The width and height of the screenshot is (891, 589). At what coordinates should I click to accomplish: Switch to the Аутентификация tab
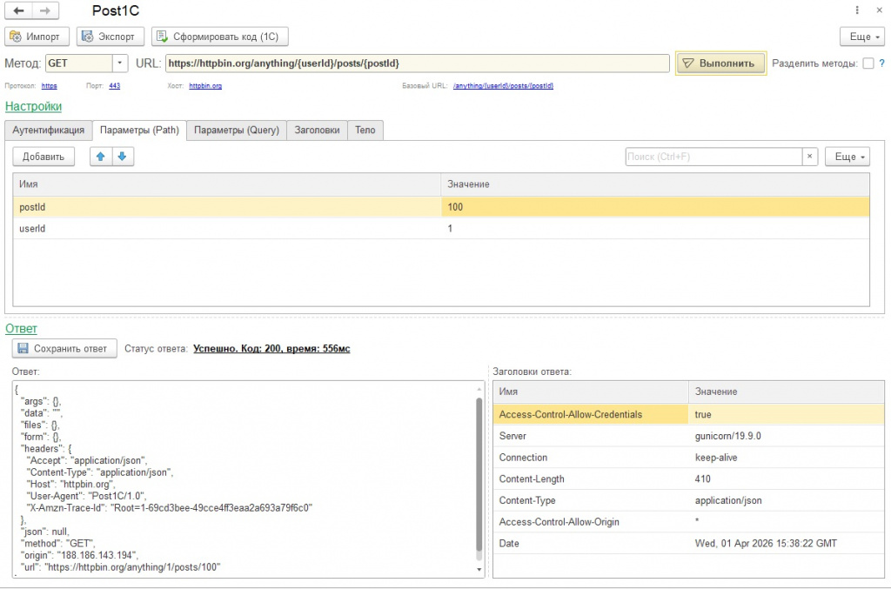tap(49, 131)
